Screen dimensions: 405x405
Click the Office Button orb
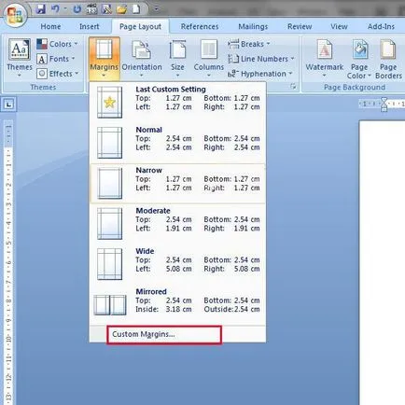(x=15, y=15)
